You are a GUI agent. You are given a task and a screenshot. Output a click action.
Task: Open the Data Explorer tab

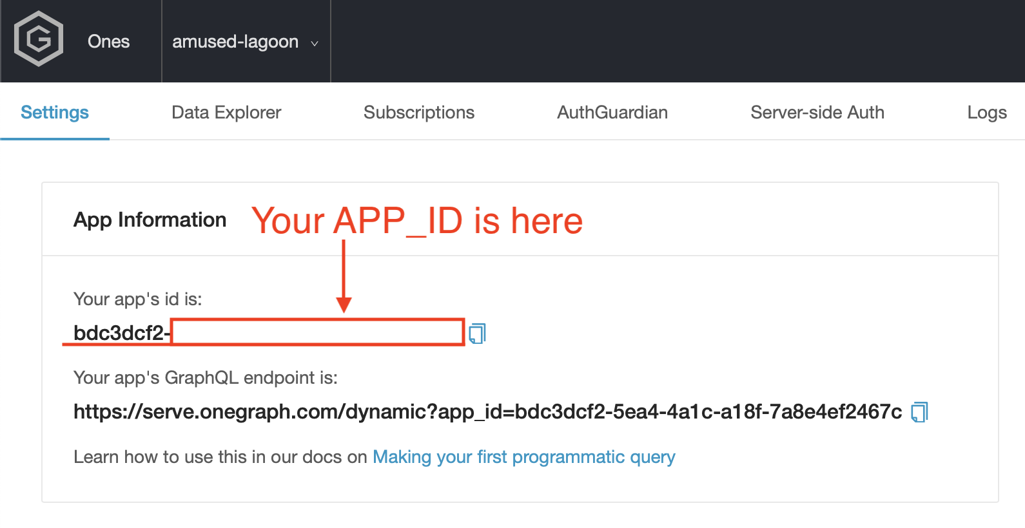point(226,112)
